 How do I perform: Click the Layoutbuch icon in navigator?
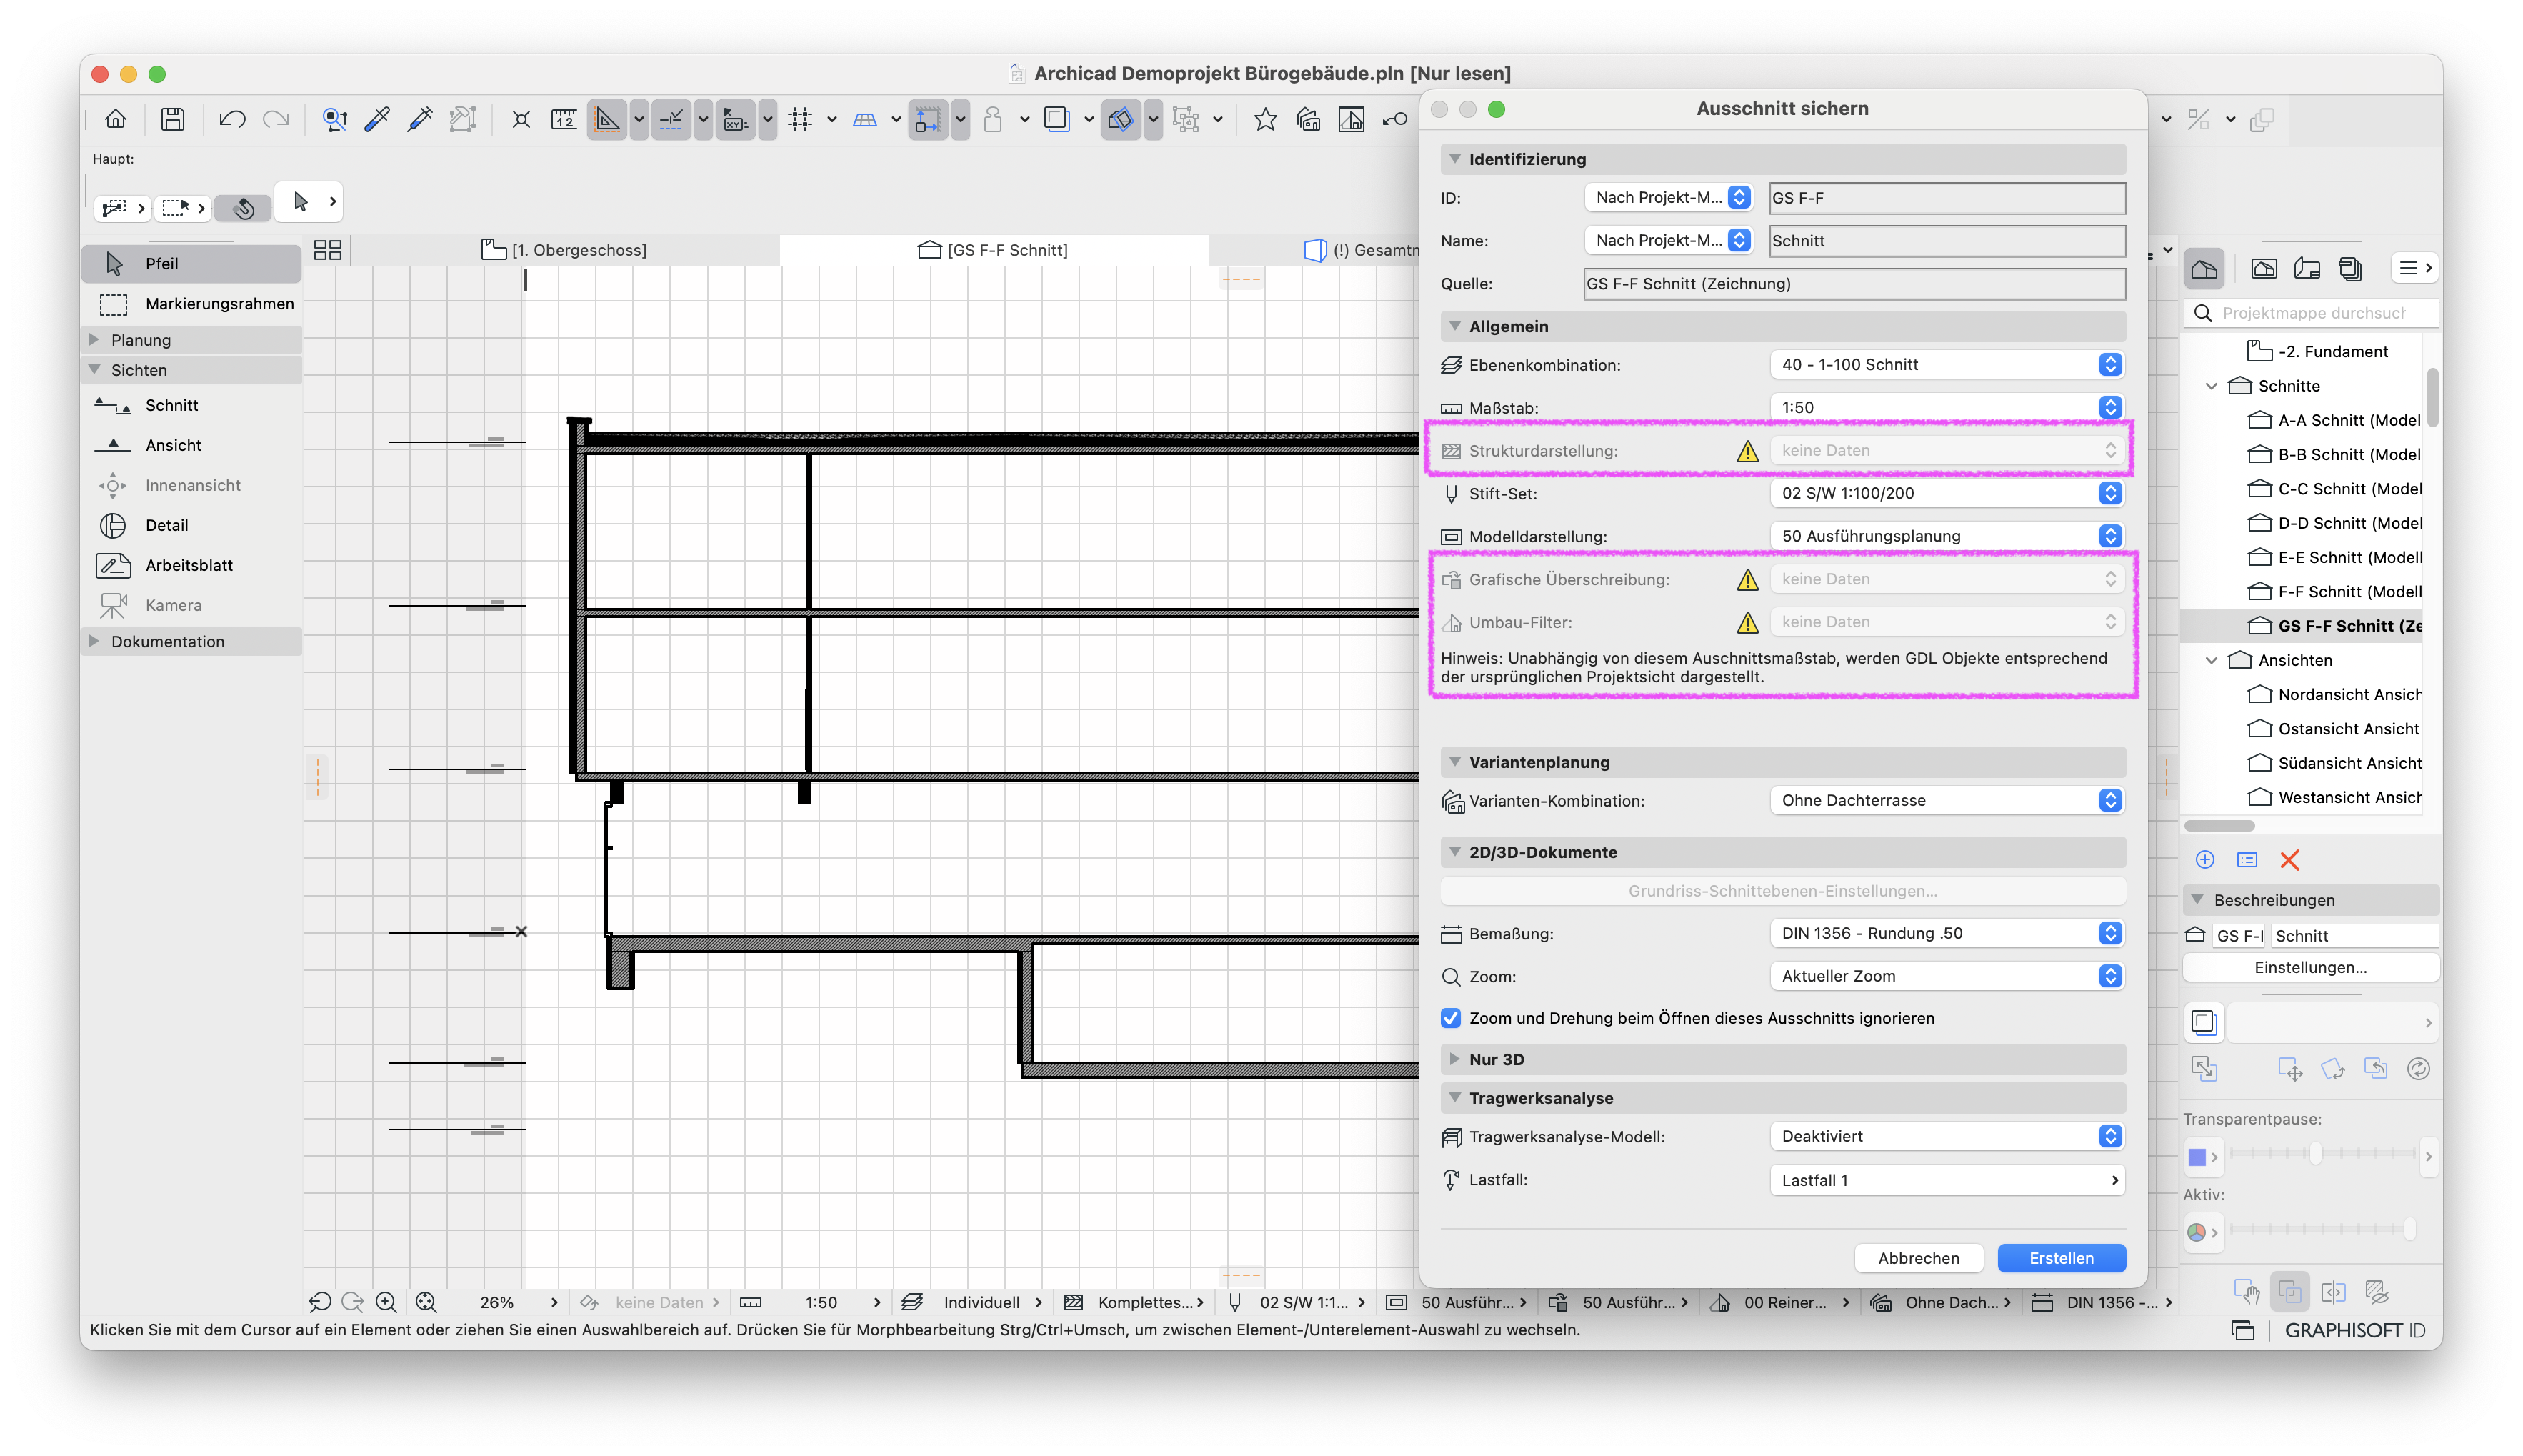coord(2307,268)
